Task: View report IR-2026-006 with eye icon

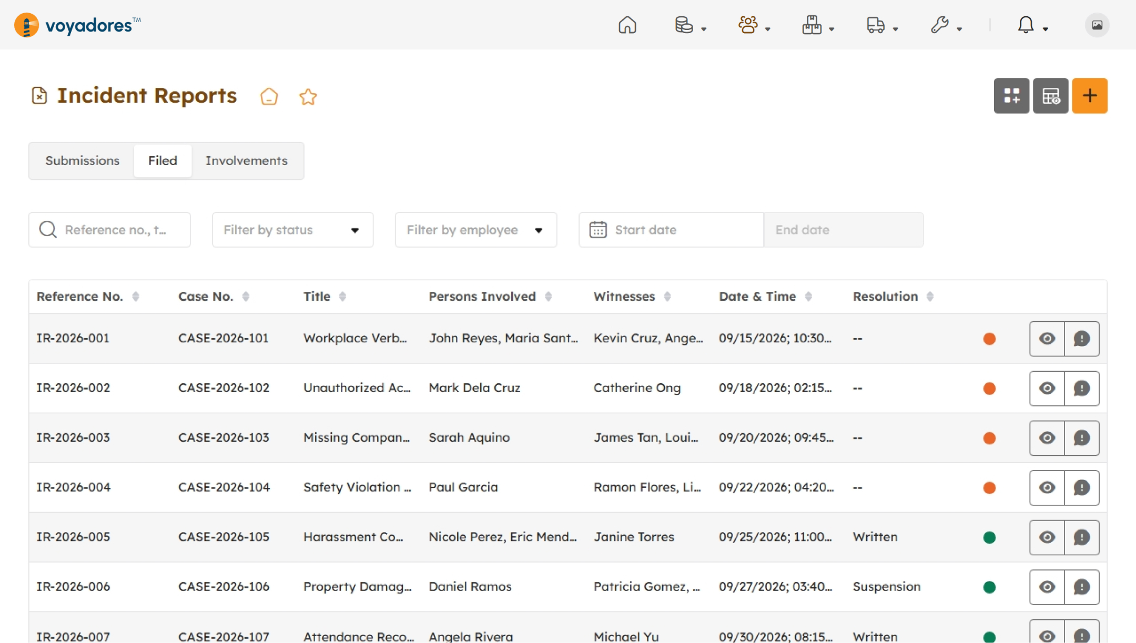Action: point(1047,587)
